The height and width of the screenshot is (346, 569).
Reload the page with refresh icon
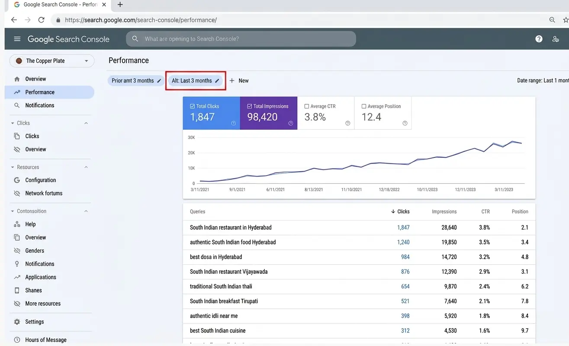42,20
